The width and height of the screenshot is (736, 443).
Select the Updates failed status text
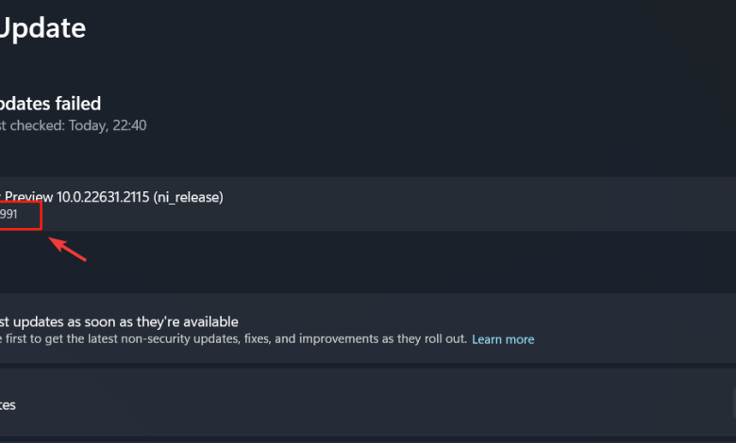(x=49, y=104)
